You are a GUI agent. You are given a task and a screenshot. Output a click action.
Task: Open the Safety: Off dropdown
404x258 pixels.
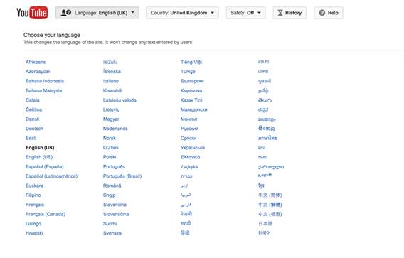click(x=246, y=13)
